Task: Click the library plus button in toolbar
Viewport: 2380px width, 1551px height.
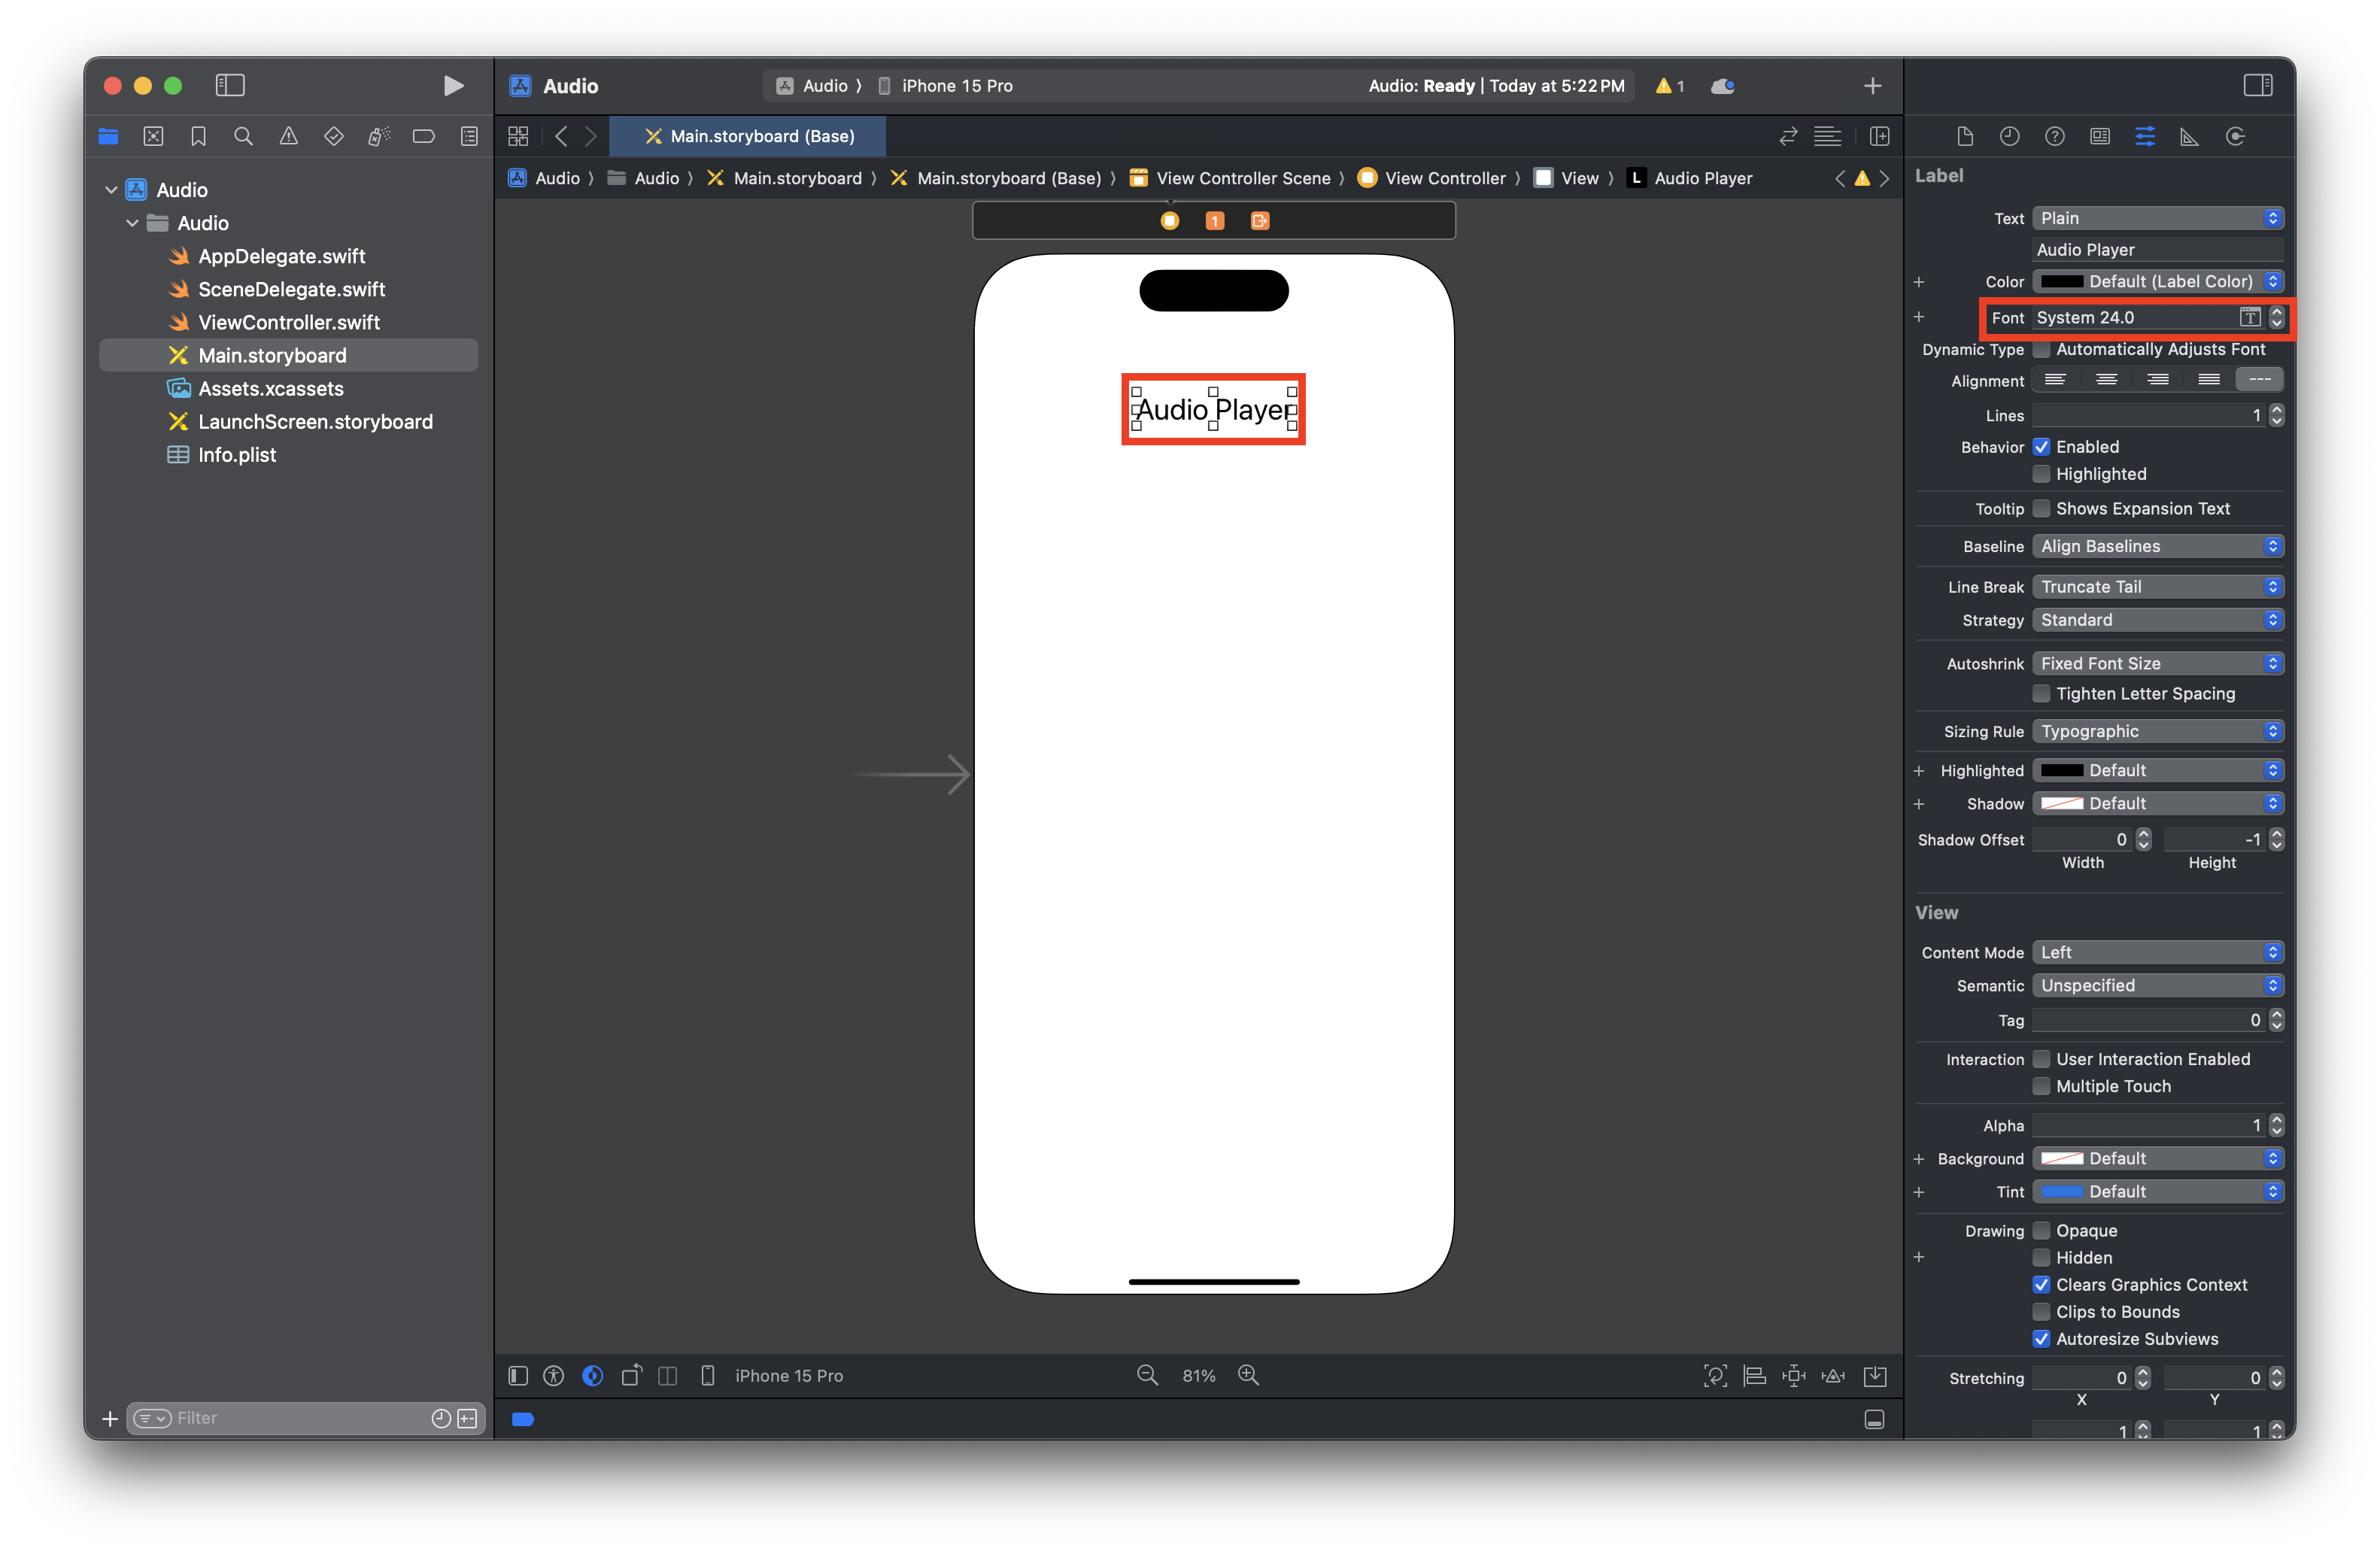Action: 1872,86
